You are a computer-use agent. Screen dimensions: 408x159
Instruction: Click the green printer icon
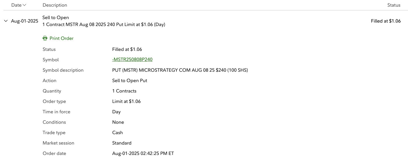pyautogui.click(x=45, y=38)
